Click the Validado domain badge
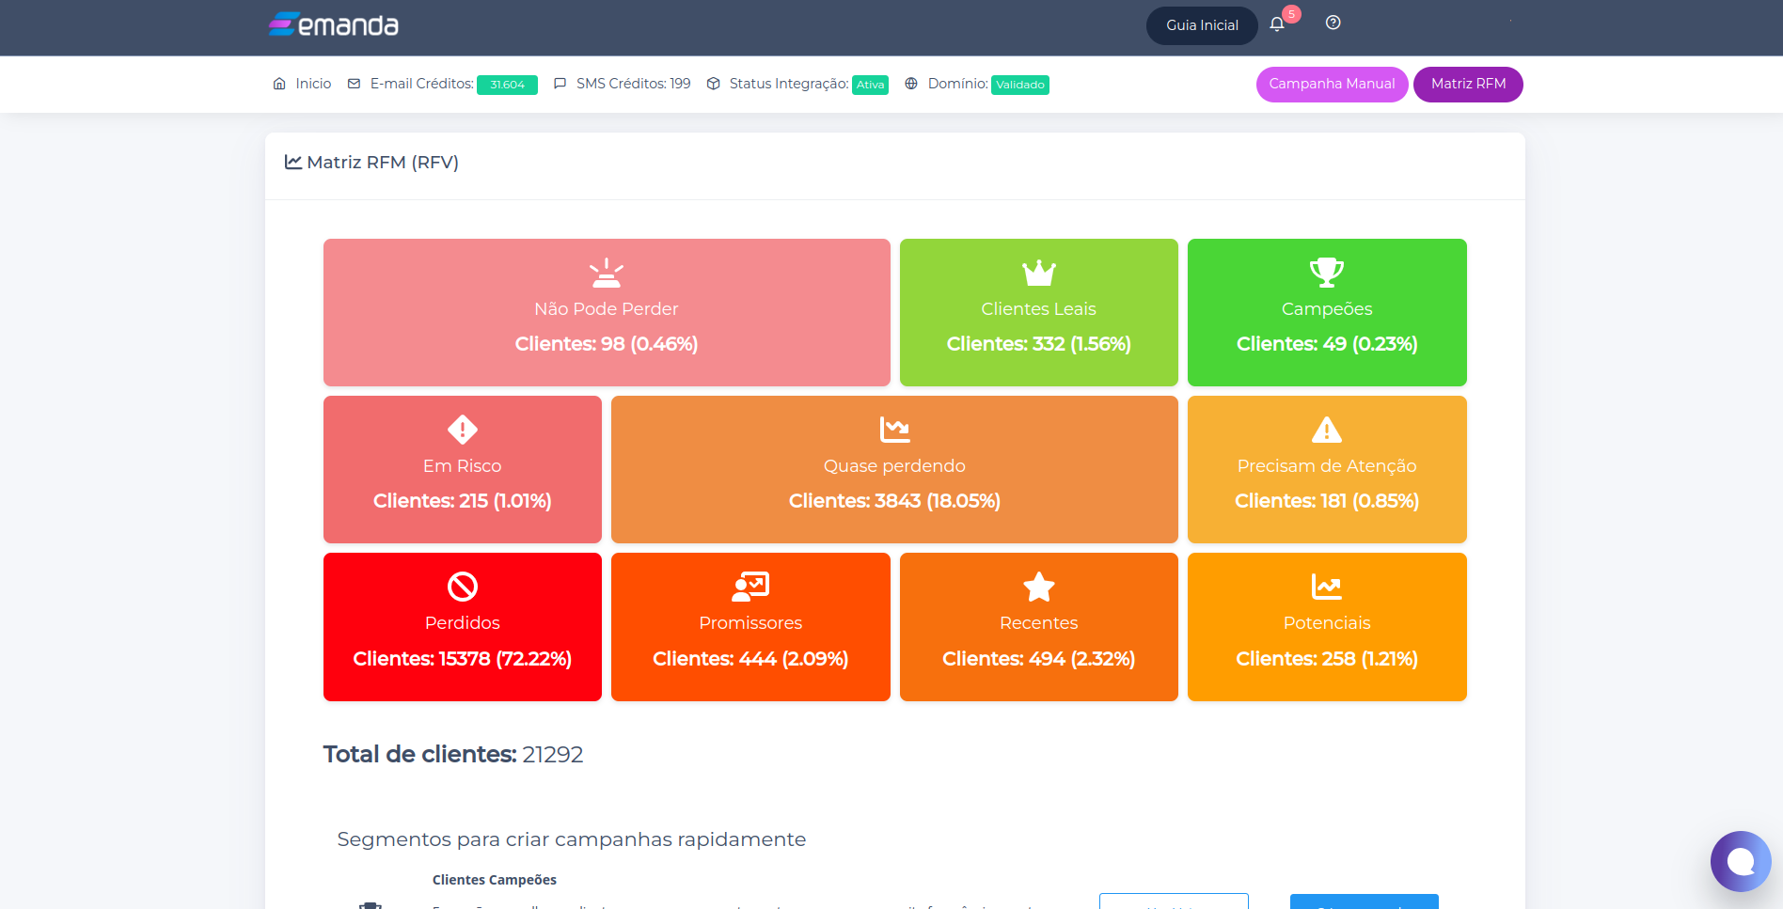The height and width of the screenshot is (909, 1783). click(x=1020, y=85)
